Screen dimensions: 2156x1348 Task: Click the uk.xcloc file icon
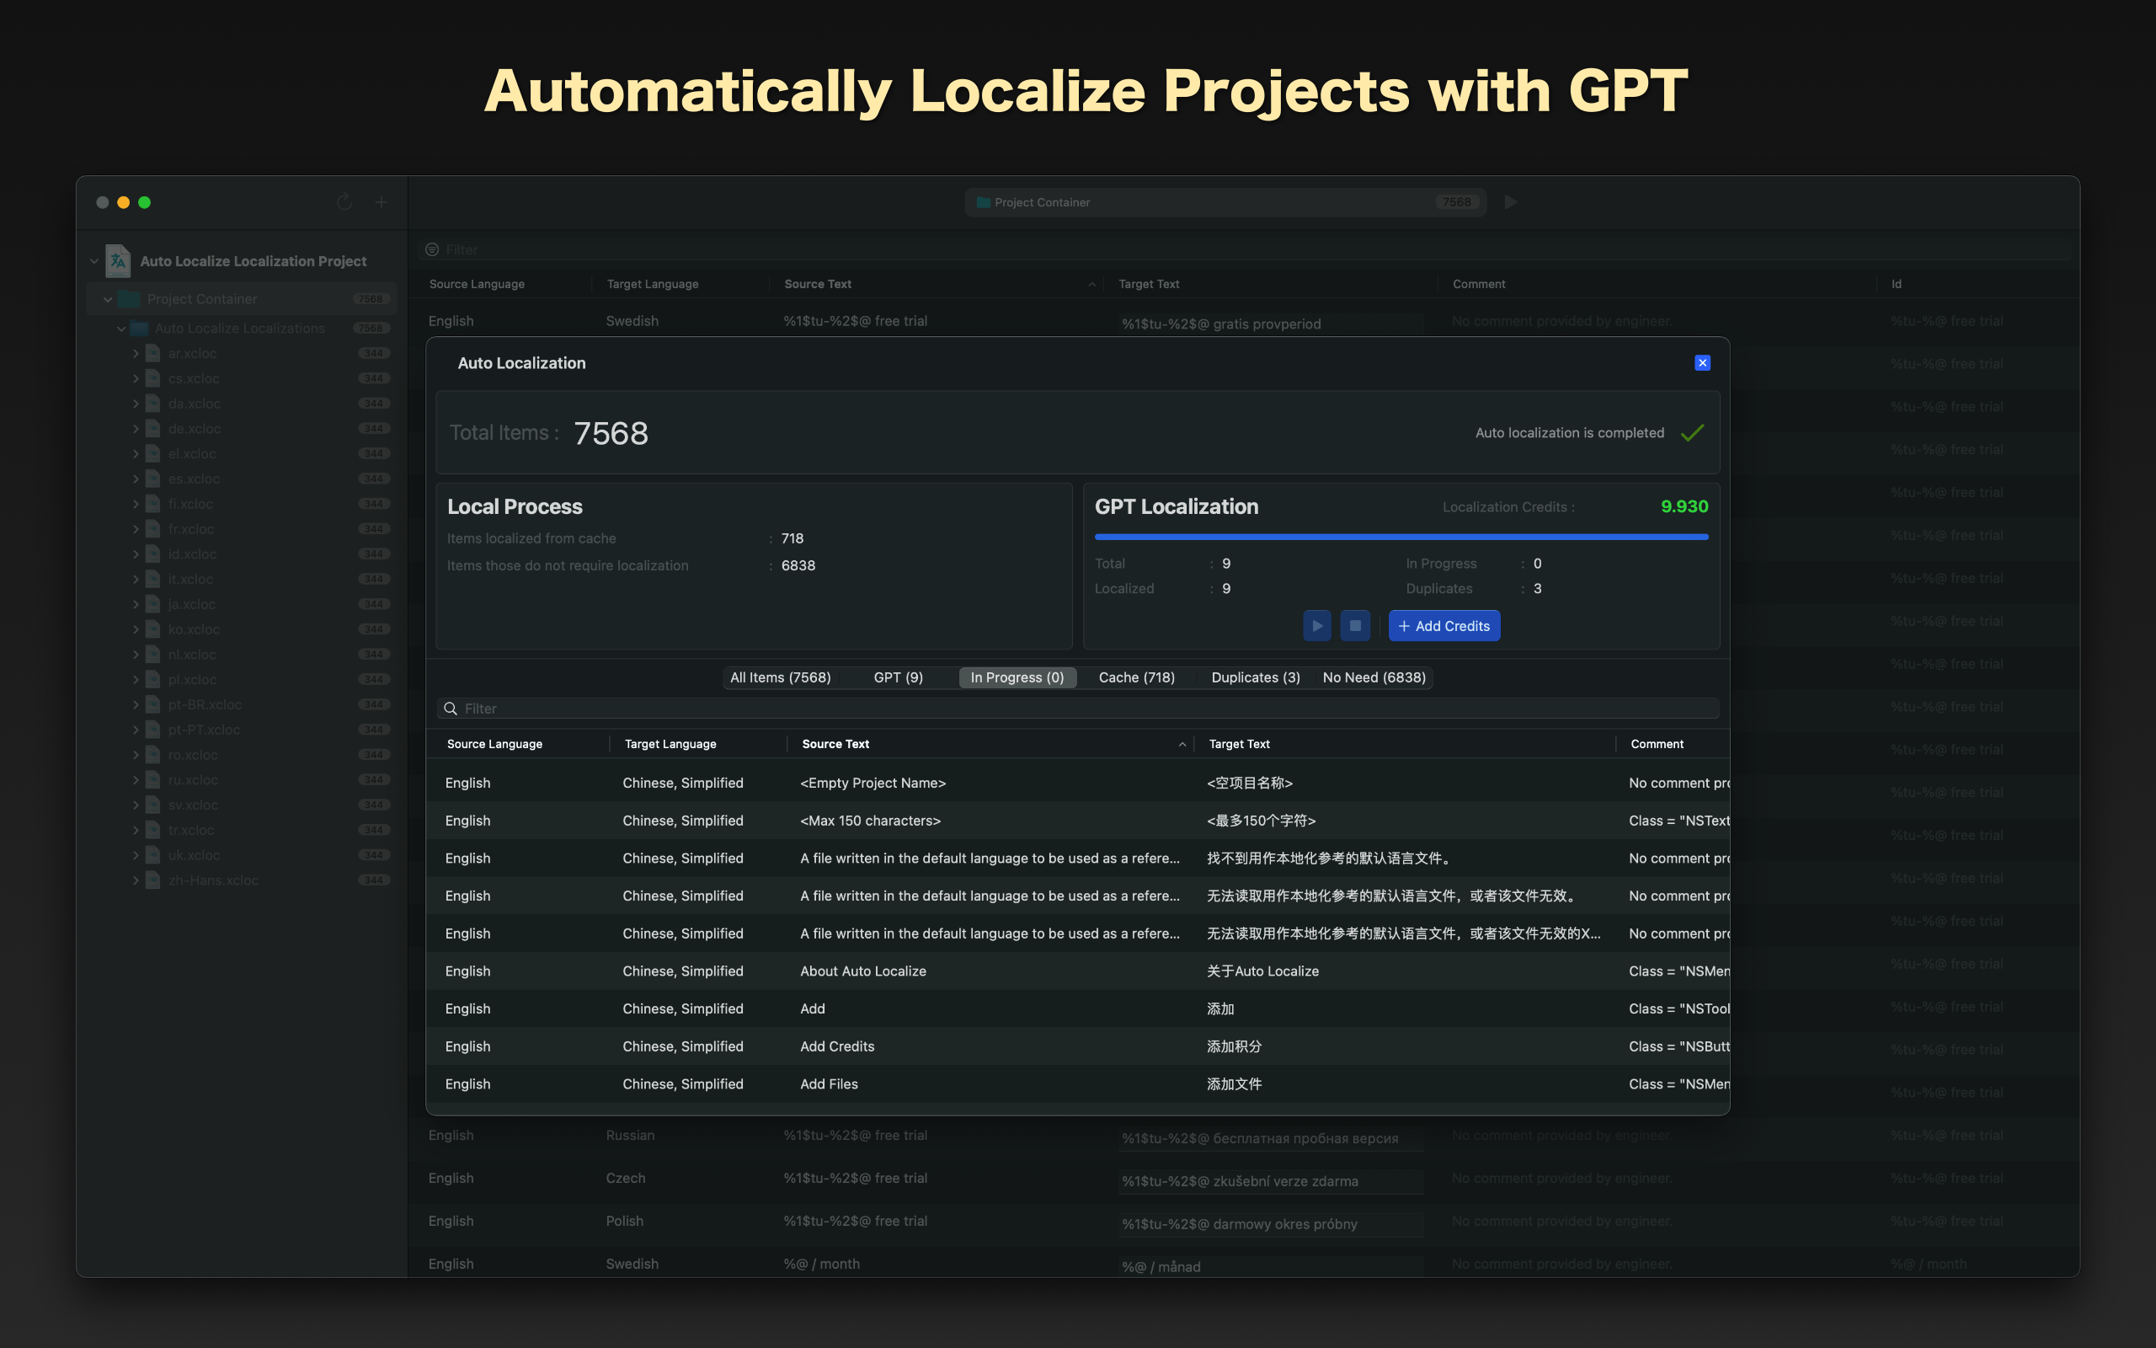(x=153, y=855)
